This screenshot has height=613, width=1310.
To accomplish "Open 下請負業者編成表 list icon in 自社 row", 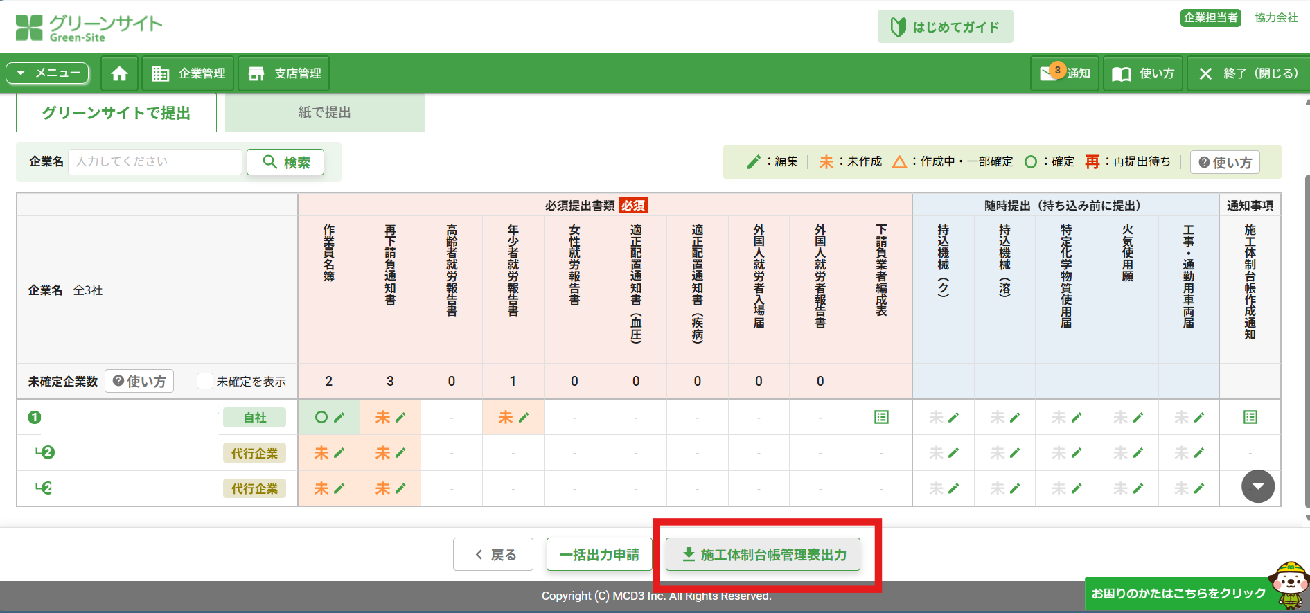I will pyautogui.click(x=881, y=417).
